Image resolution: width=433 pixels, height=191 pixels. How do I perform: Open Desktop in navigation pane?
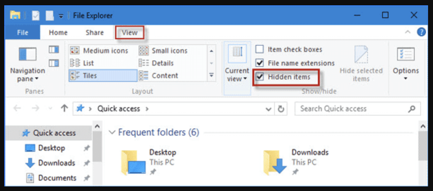pyautogui.click(x=52, y=148)
